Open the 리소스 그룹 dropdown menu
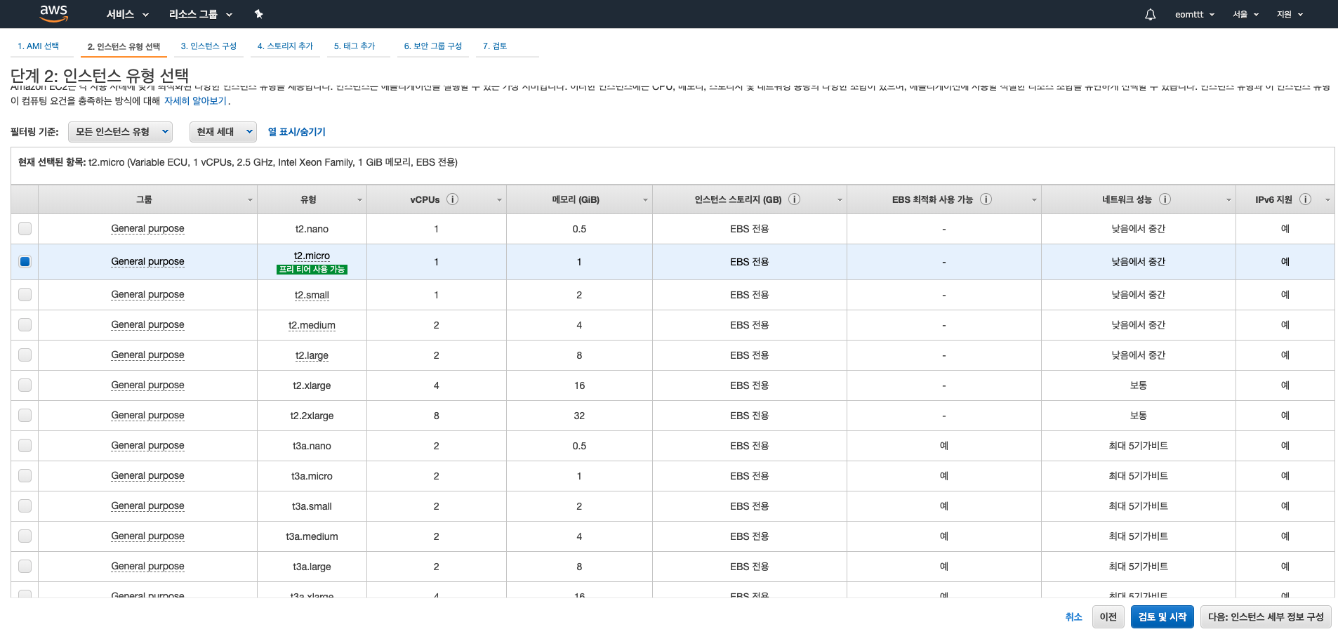The width and height of the screenshot is (1338, 634). (200, 14)
